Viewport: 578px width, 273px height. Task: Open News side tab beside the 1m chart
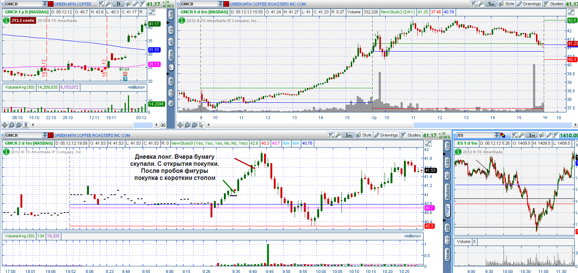point(447,255)
